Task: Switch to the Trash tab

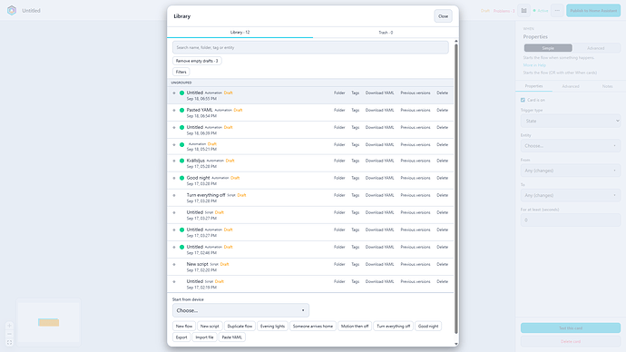Action: click(386, 33)
